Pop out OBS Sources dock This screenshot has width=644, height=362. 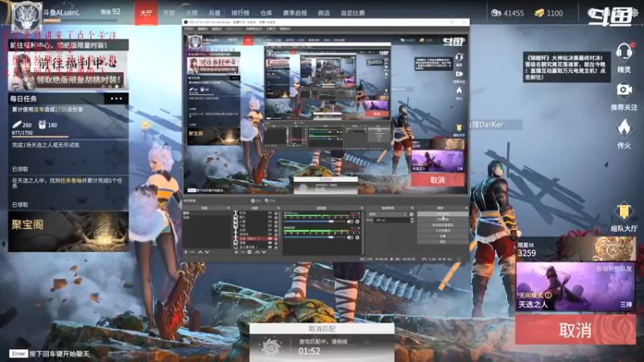(279, 208)
